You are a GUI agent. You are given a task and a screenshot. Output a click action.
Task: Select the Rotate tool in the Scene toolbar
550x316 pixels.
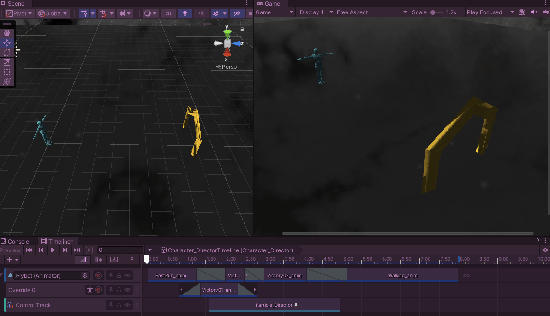tap(6, 53)
